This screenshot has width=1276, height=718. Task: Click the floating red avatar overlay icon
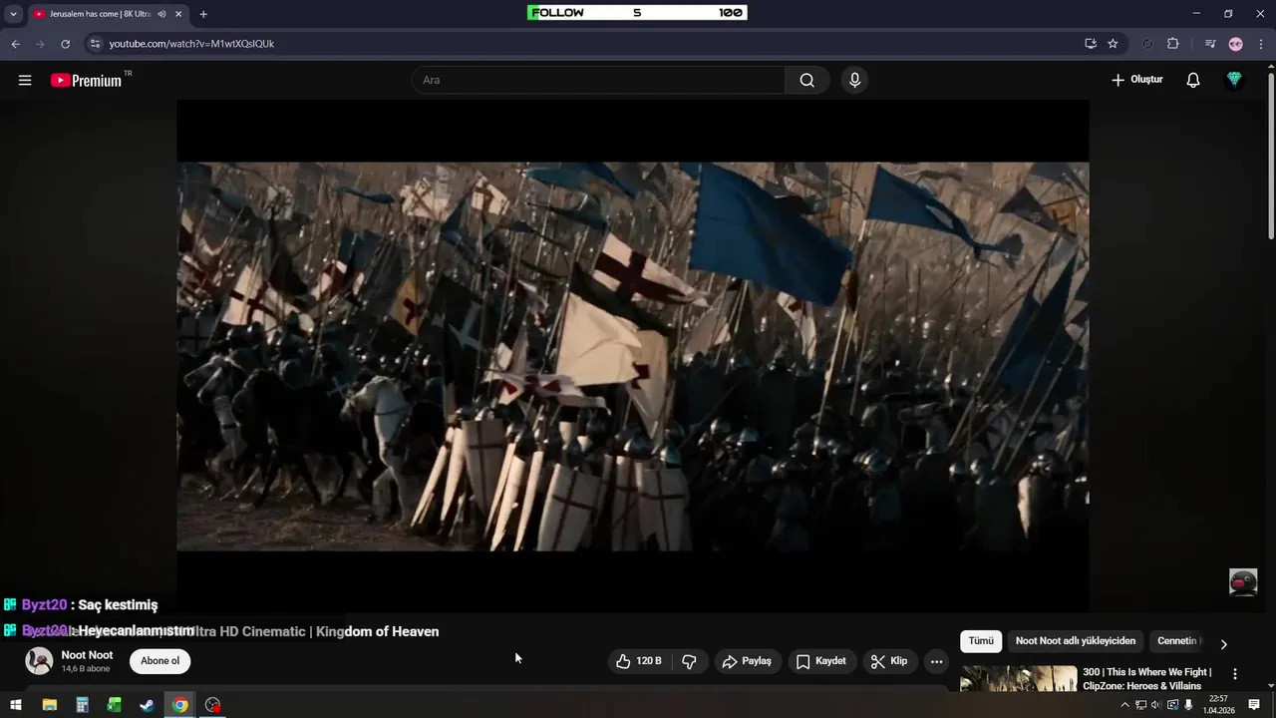point(1243,582)
